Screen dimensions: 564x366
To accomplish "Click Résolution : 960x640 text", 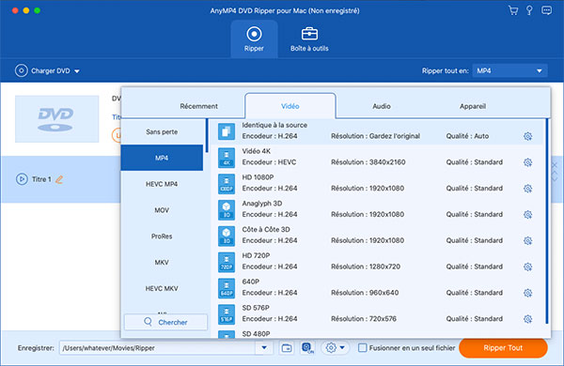I will (x=365, y=293).
